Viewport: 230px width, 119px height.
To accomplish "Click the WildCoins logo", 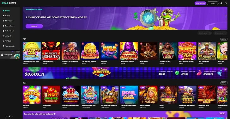I will pyautogui.click(x=9, y=3).
